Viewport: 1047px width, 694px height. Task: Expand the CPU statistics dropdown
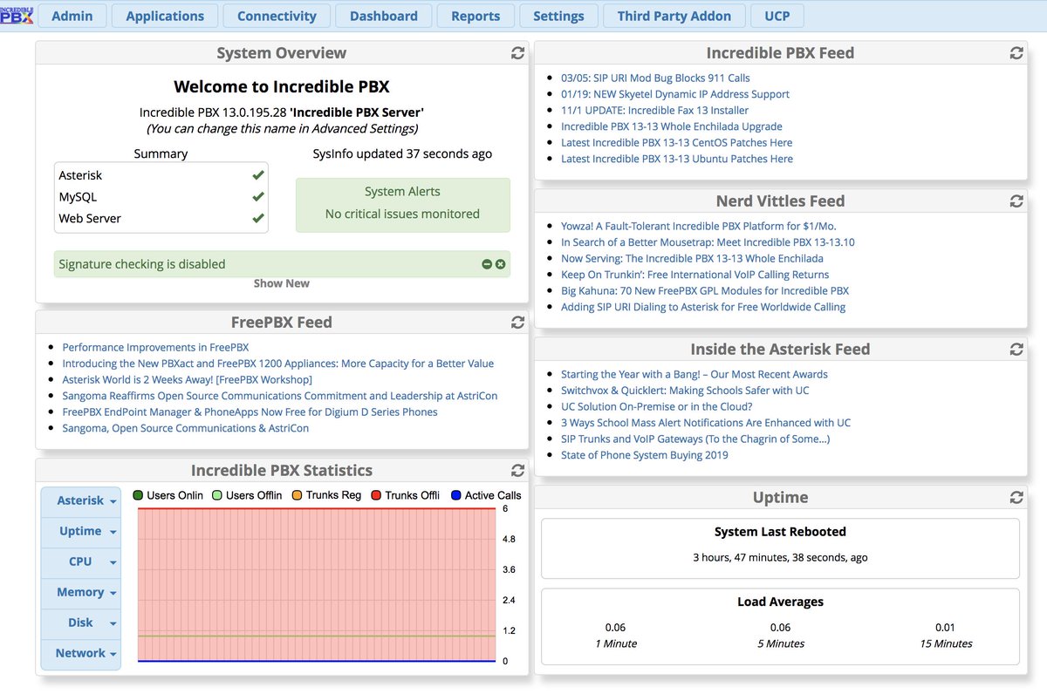tap(81, 562)
